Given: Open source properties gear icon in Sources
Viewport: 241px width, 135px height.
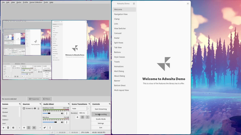Looking at the screenshot, I should [34, 127].
